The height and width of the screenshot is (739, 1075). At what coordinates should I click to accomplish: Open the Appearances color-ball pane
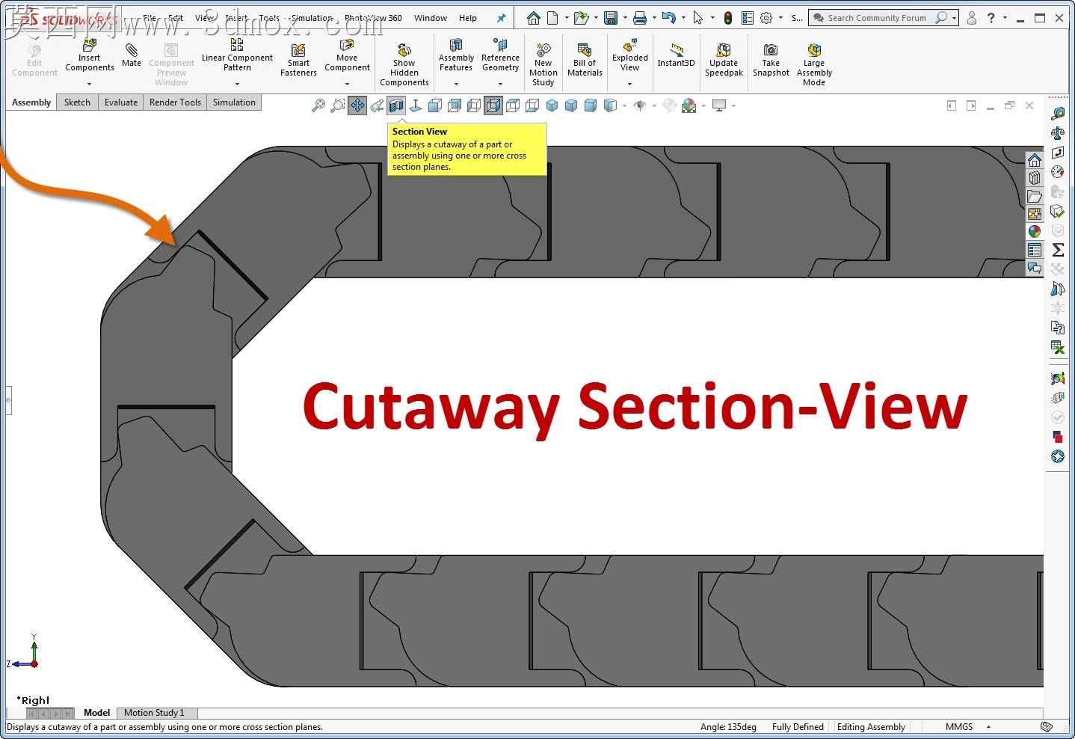1035,232
